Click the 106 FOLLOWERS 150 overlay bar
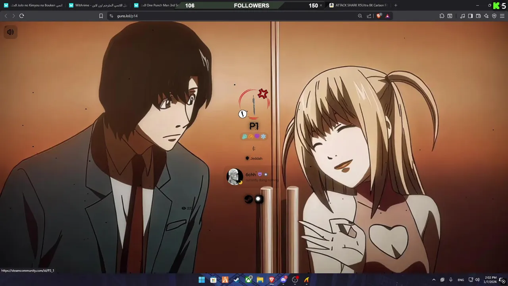This screenshot has height=286, width=508. pyautogui.click(x=252, y=5)
